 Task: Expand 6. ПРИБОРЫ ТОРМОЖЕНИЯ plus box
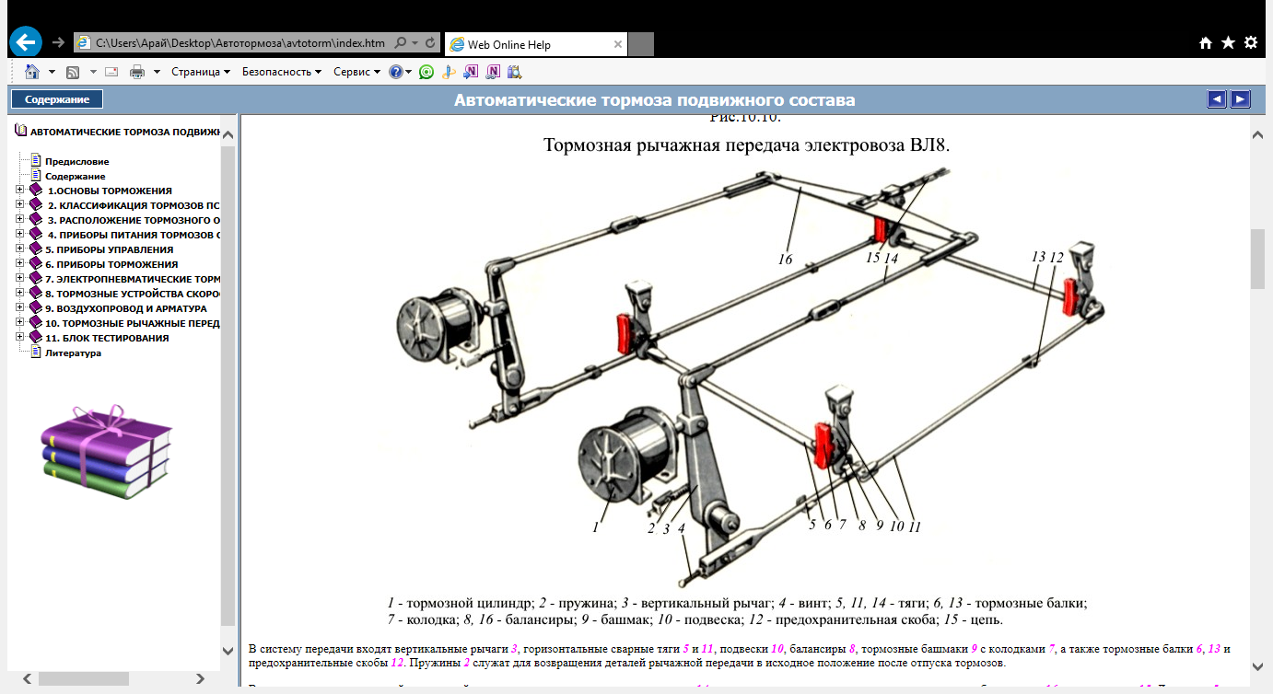[x=20, y=263]
